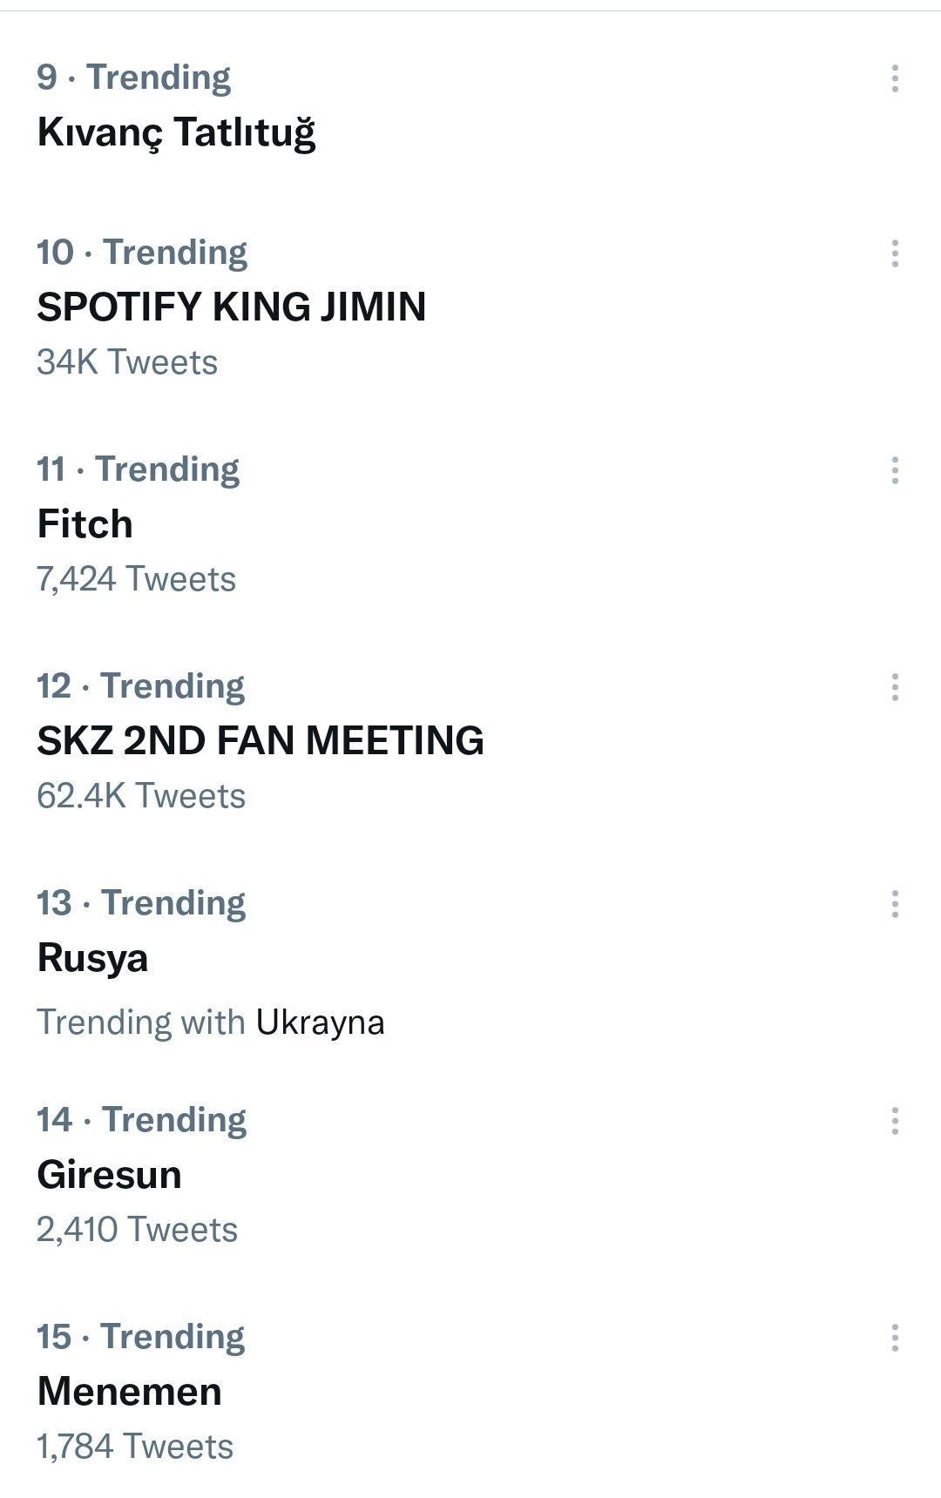Screen dimensions: 941x1498
Task: Click three-dot menu next to Fitch trend
Action: 895,470
